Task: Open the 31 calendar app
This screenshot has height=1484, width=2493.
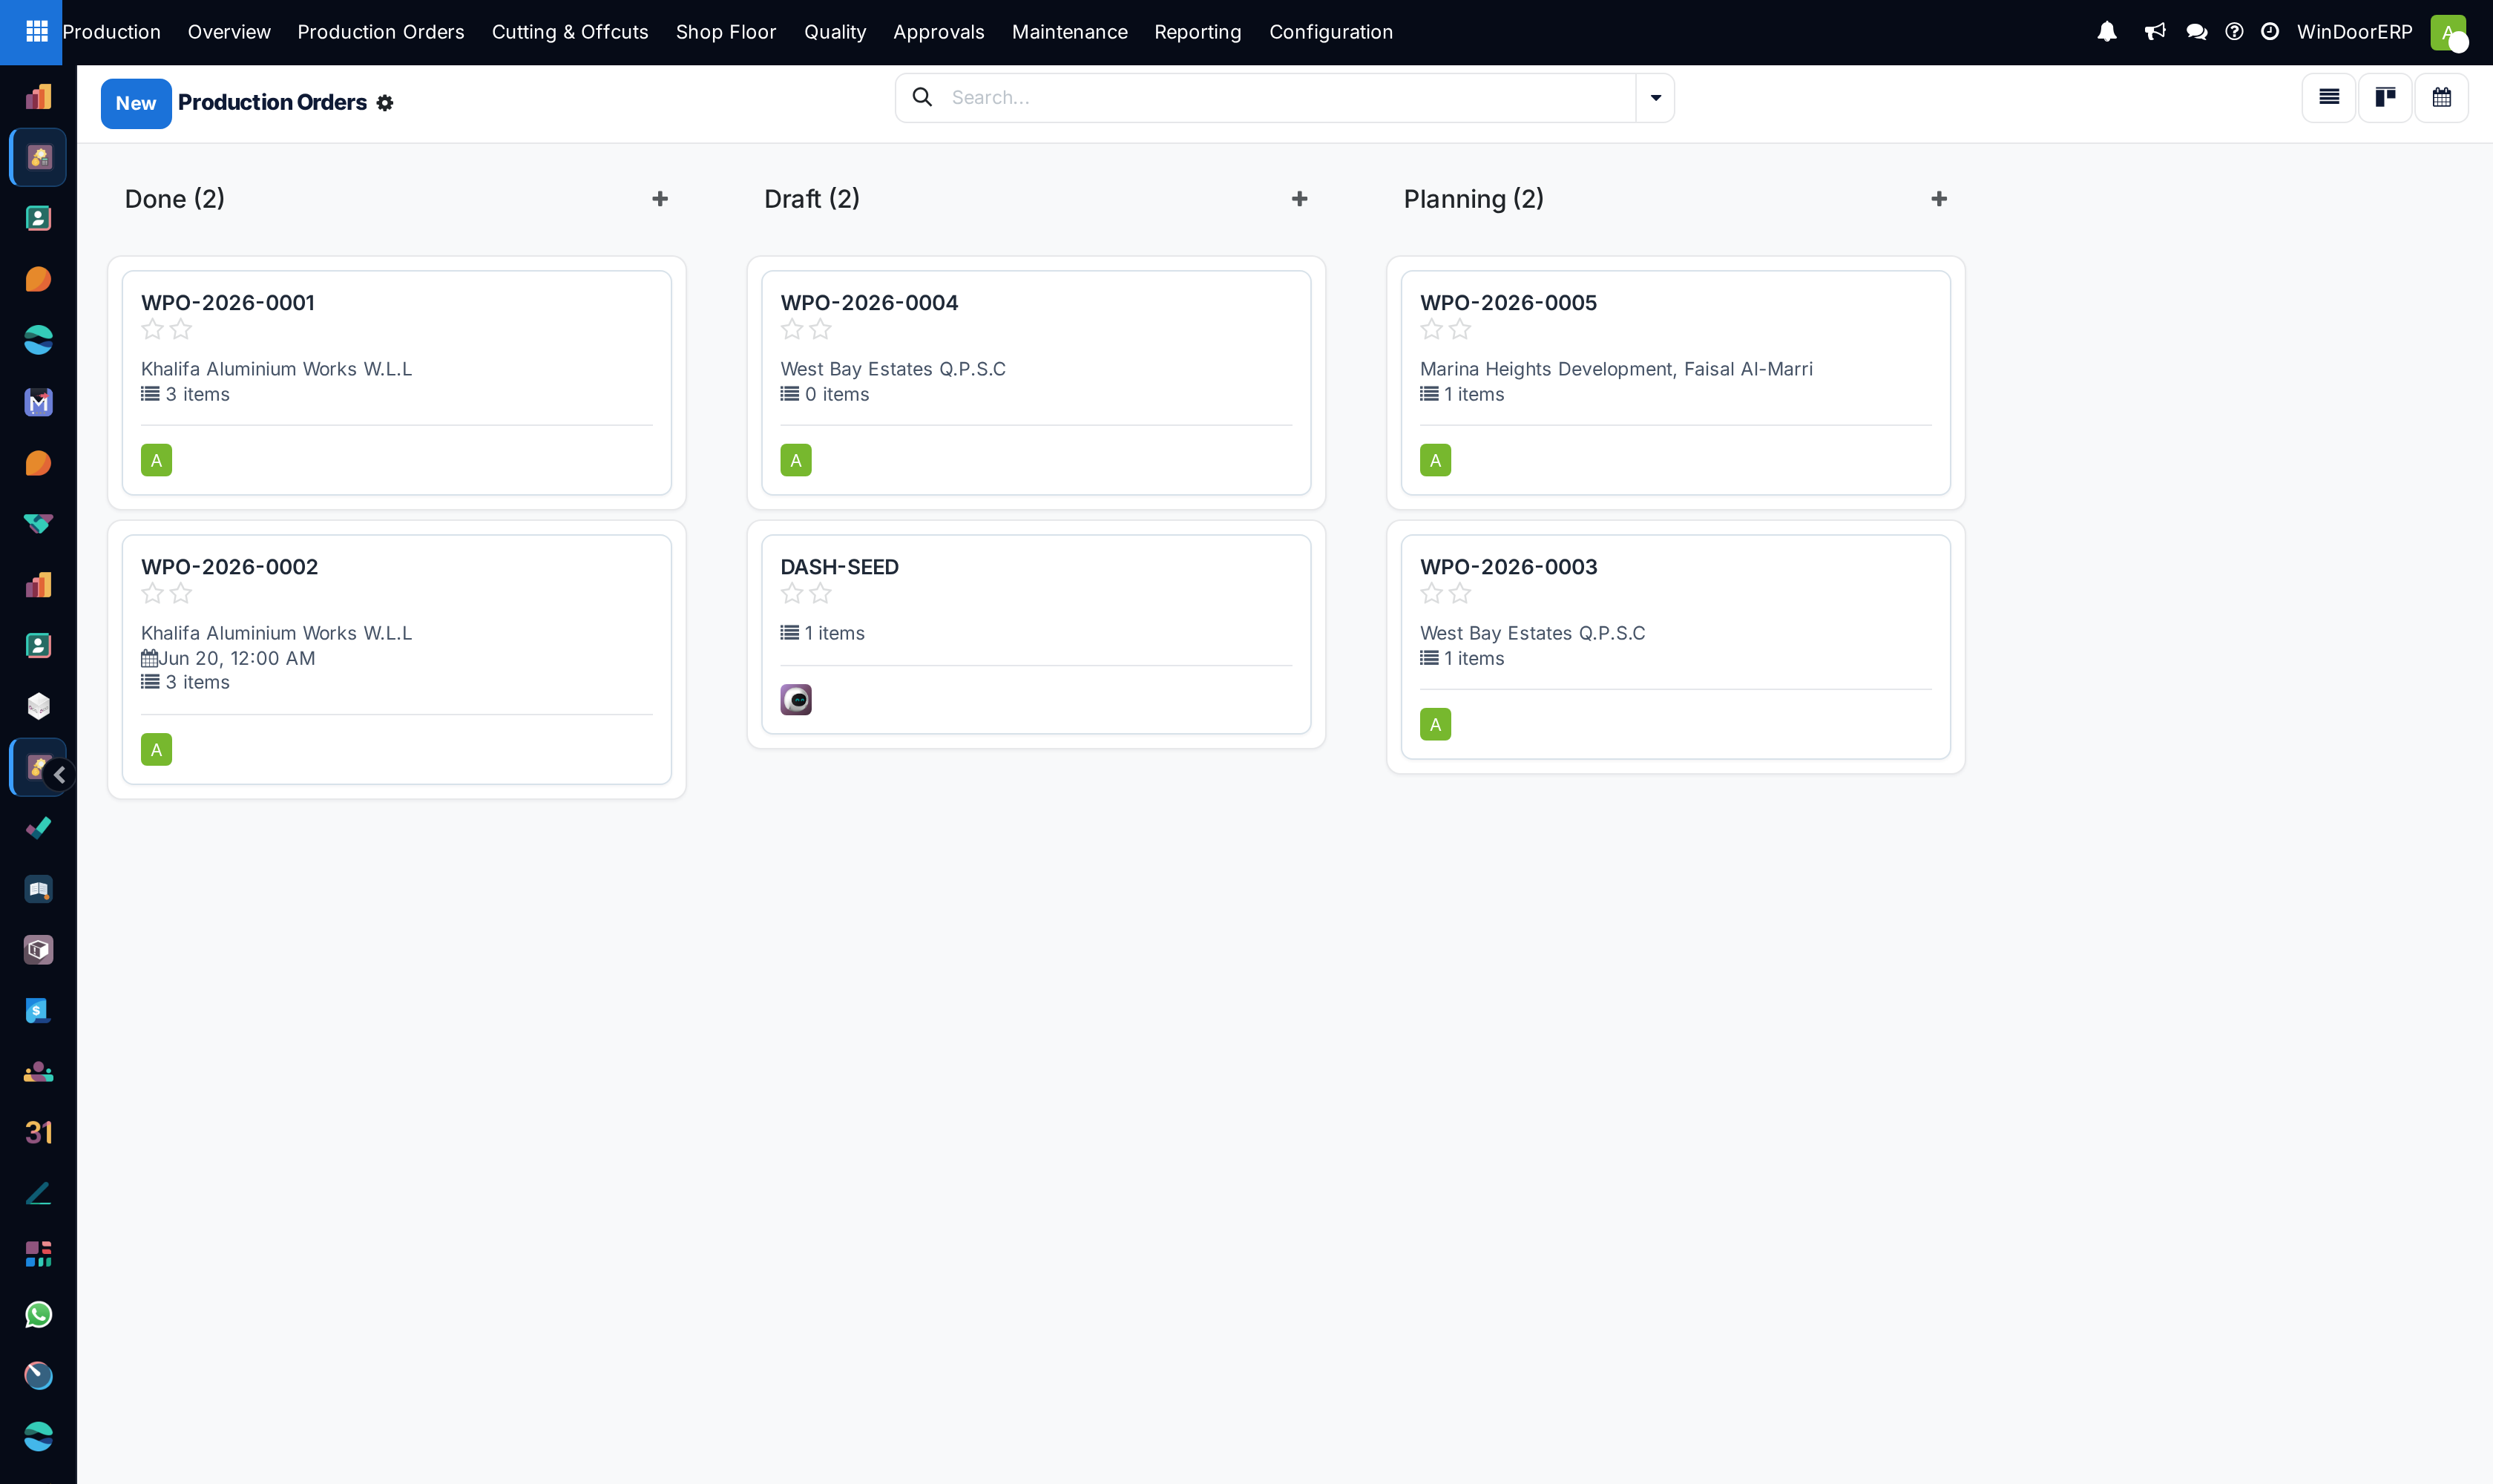Action: (38, 1132)
